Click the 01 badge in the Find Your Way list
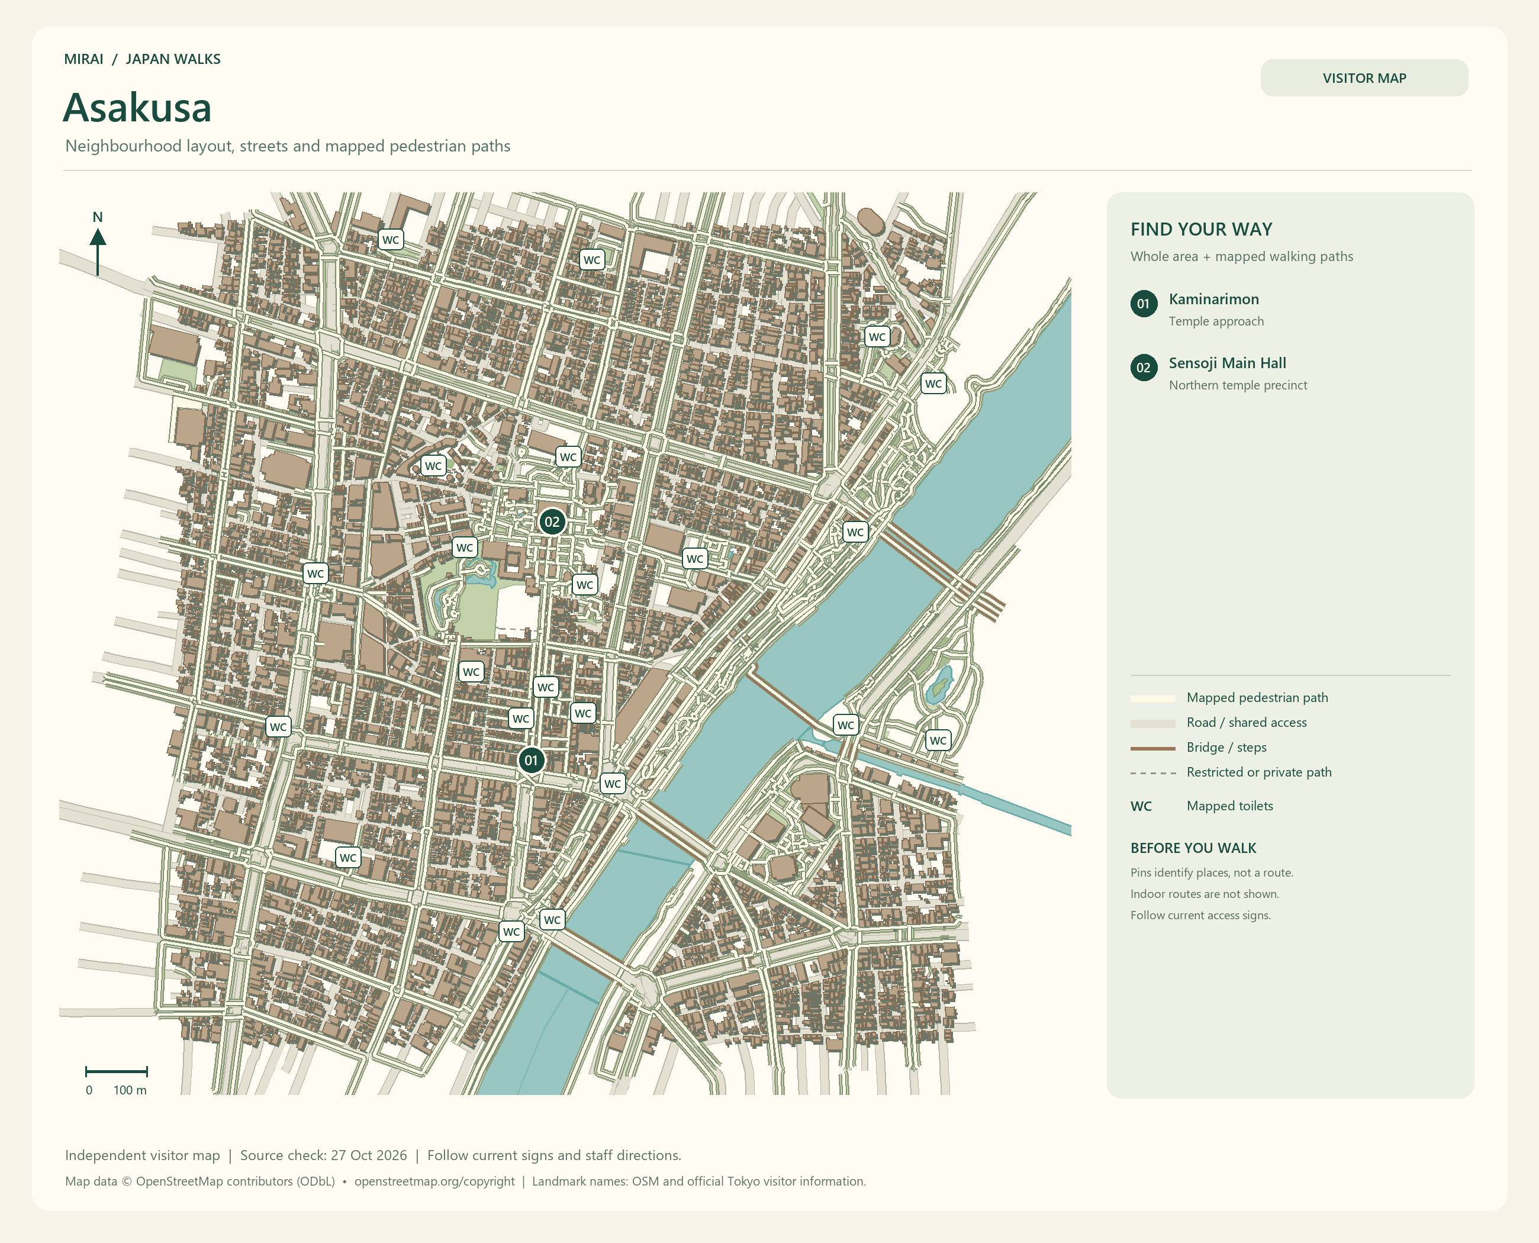Screen dimensions: 1539x1243 tap(1144, 304)
